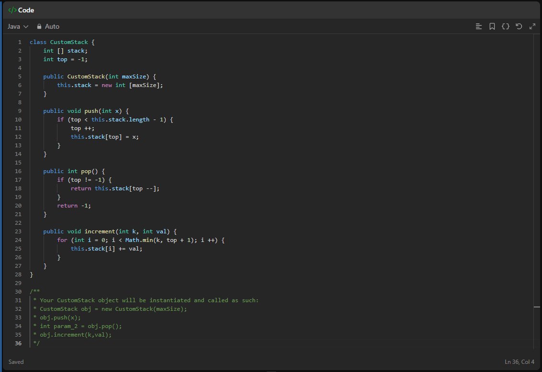Click the for loop with Math.min
The image size is (542, 372).
point(141,240)
